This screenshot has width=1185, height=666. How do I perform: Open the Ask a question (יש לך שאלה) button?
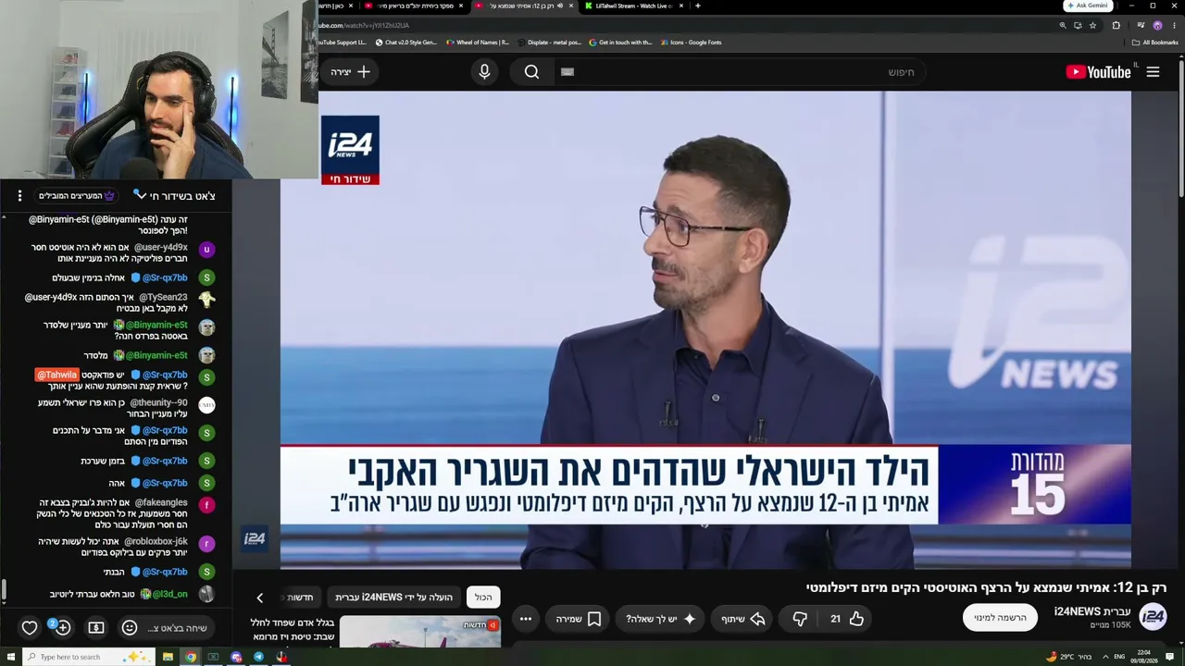click(x=661, y=619)
